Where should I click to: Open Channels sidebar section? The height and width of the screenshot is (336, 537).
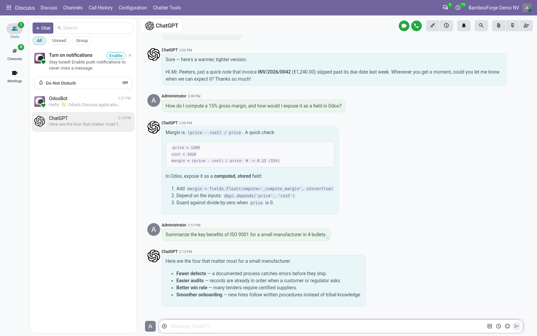(15, 53)
